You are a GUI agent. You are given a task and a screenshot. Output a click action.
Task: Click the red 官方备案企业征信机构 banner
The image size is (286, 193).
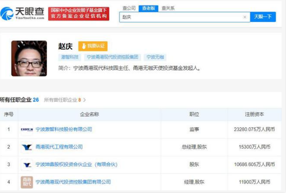pyautogui.click(x=78, y=14)
